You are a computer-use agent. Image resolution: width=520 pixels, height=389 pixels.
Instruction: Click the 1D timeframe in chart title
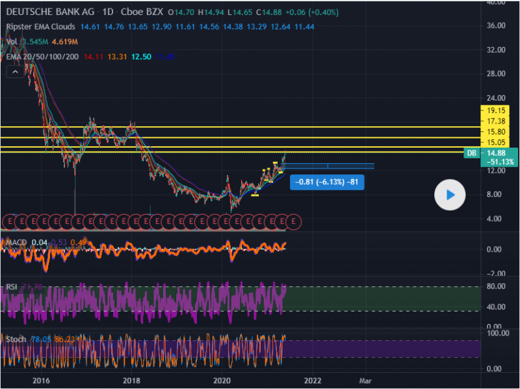pos(109,12)
